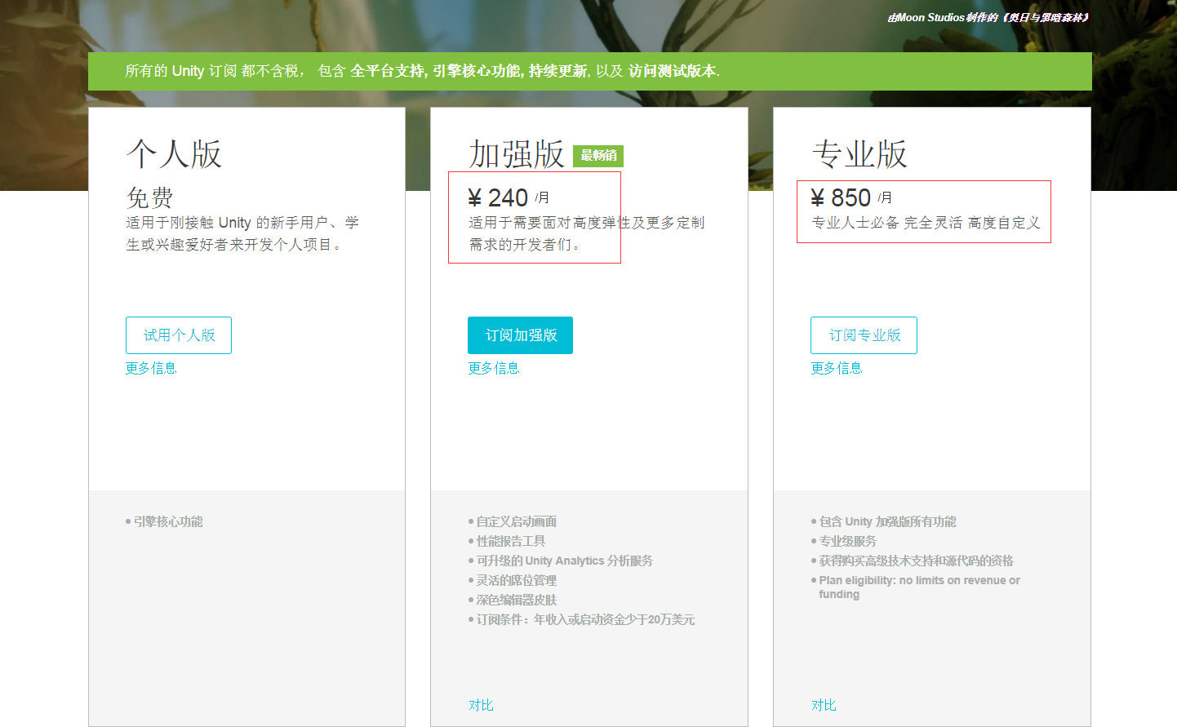Click the 订阅加强版 button
Screen dimensions: 1177x727
click(521, 335)
